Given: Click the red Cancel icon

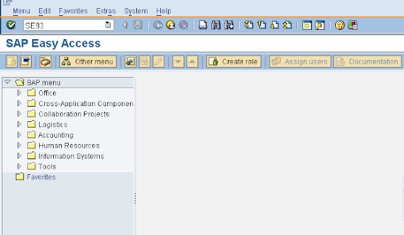Looking at the screenshot, I should [184, 25].
